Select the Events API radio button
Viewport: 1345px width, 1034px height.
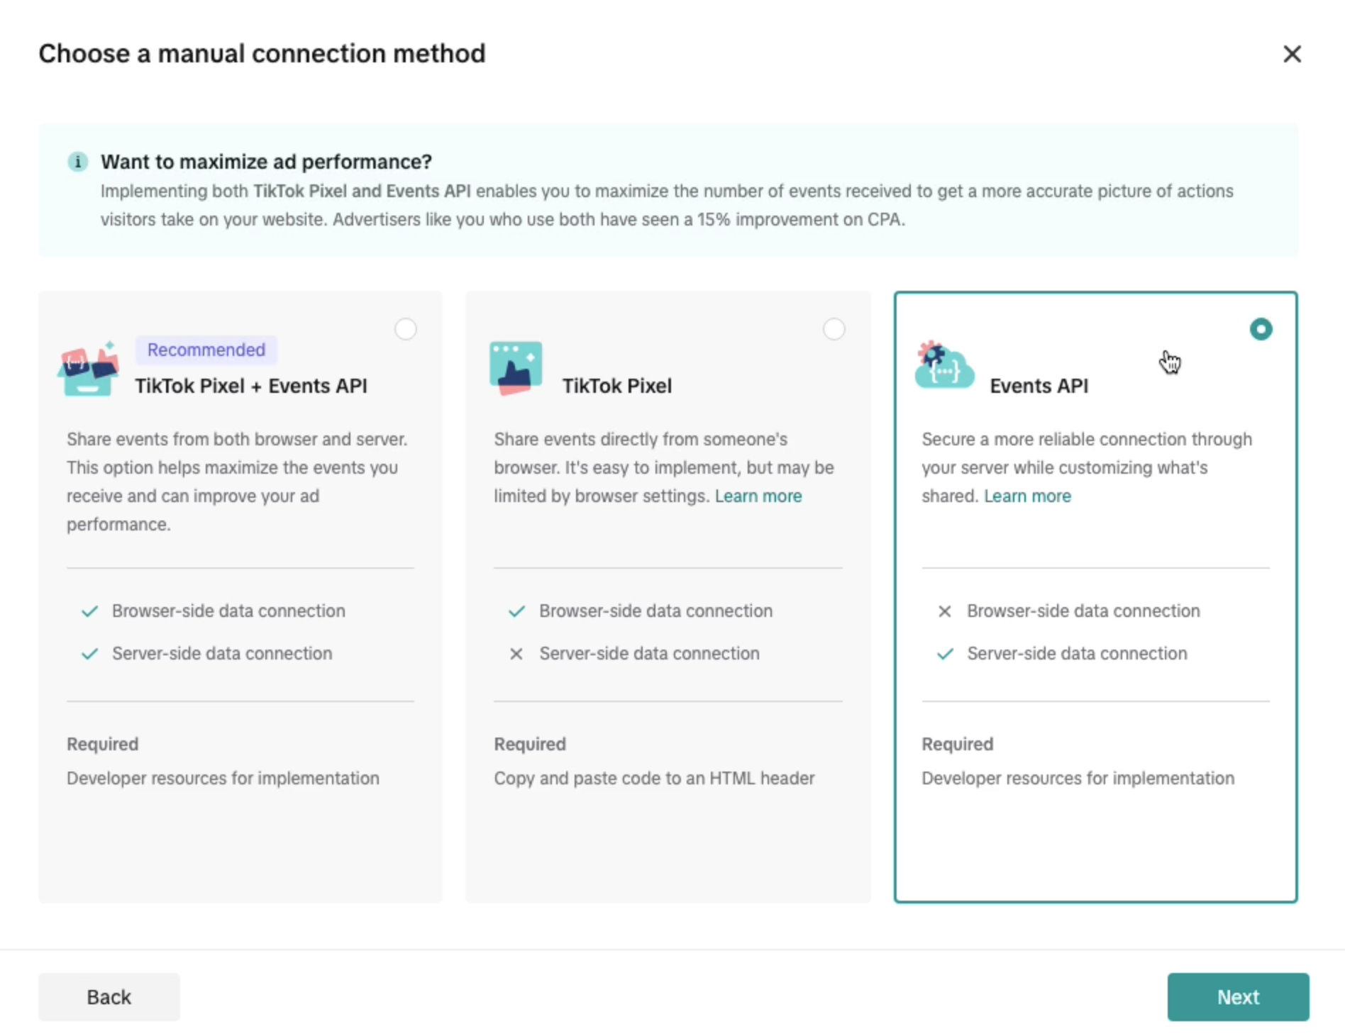click(1261, 329)
